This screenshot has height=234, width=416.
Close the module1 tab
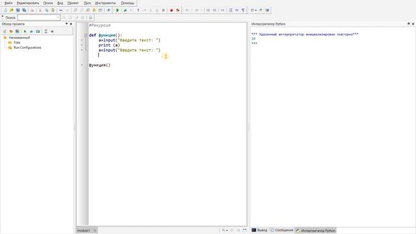[x=95, y=231]
